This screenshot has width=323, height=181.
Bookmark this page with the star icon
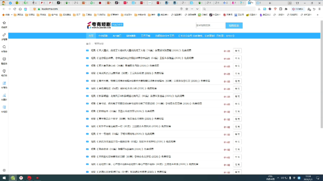[187, 9]
